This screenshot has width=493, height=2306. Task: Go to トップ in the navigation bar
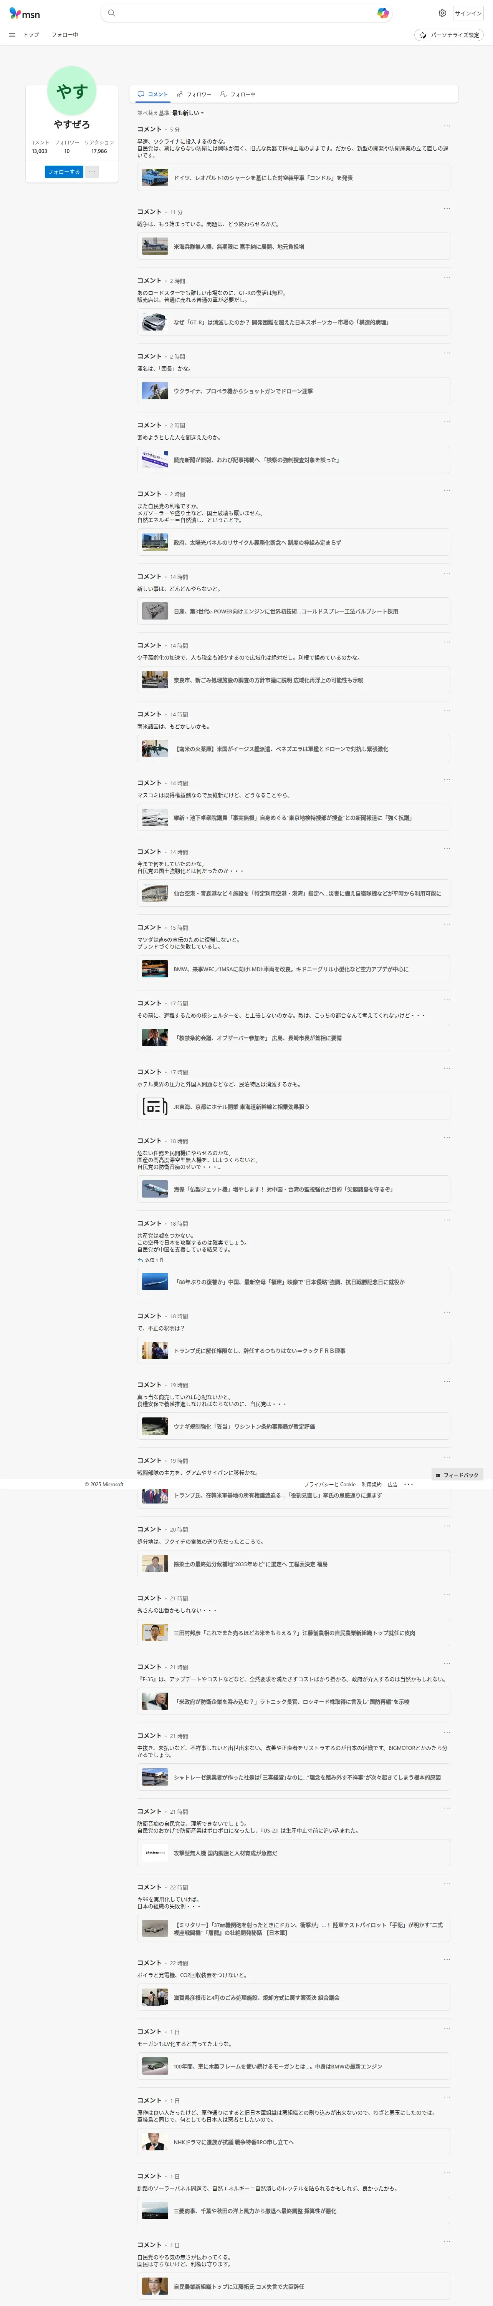[x=31, y=35]
